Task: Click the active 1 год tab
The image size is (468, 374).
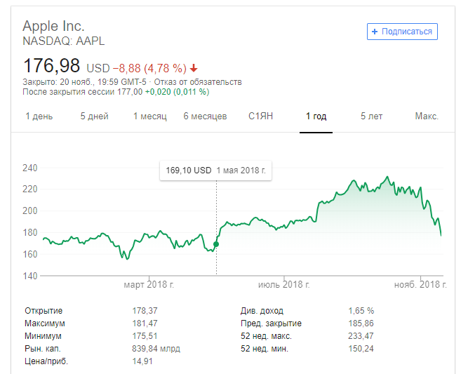Action: coord(316,116)
